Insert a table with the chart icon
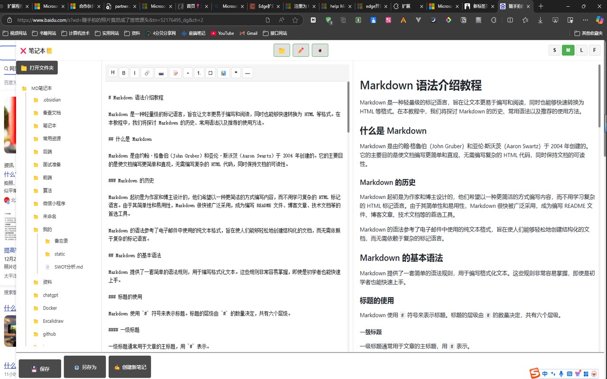 223,73
